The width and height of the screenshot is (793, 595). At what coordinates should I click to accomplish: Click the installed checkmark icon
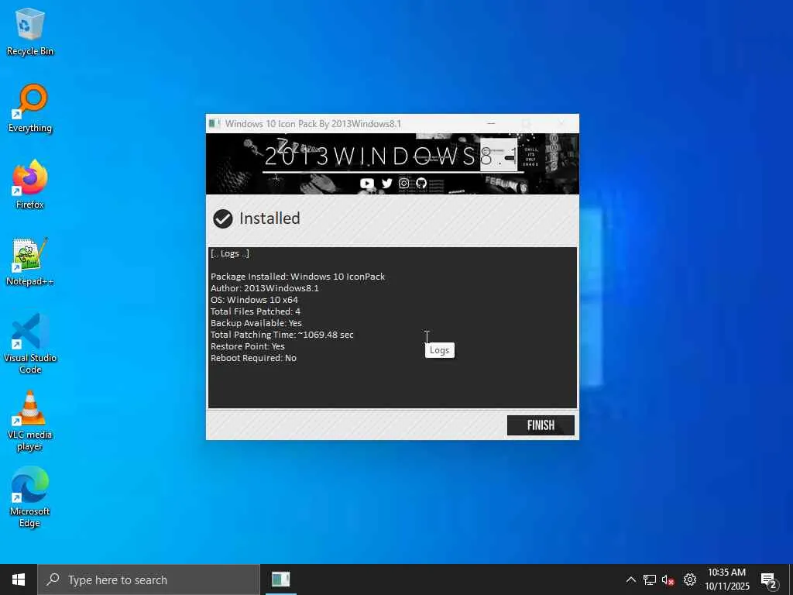pyautogui.click(x=222, y=218)
